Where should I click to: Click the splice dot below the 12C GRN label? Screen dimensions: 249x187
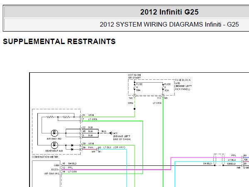(x=135, y=109)
